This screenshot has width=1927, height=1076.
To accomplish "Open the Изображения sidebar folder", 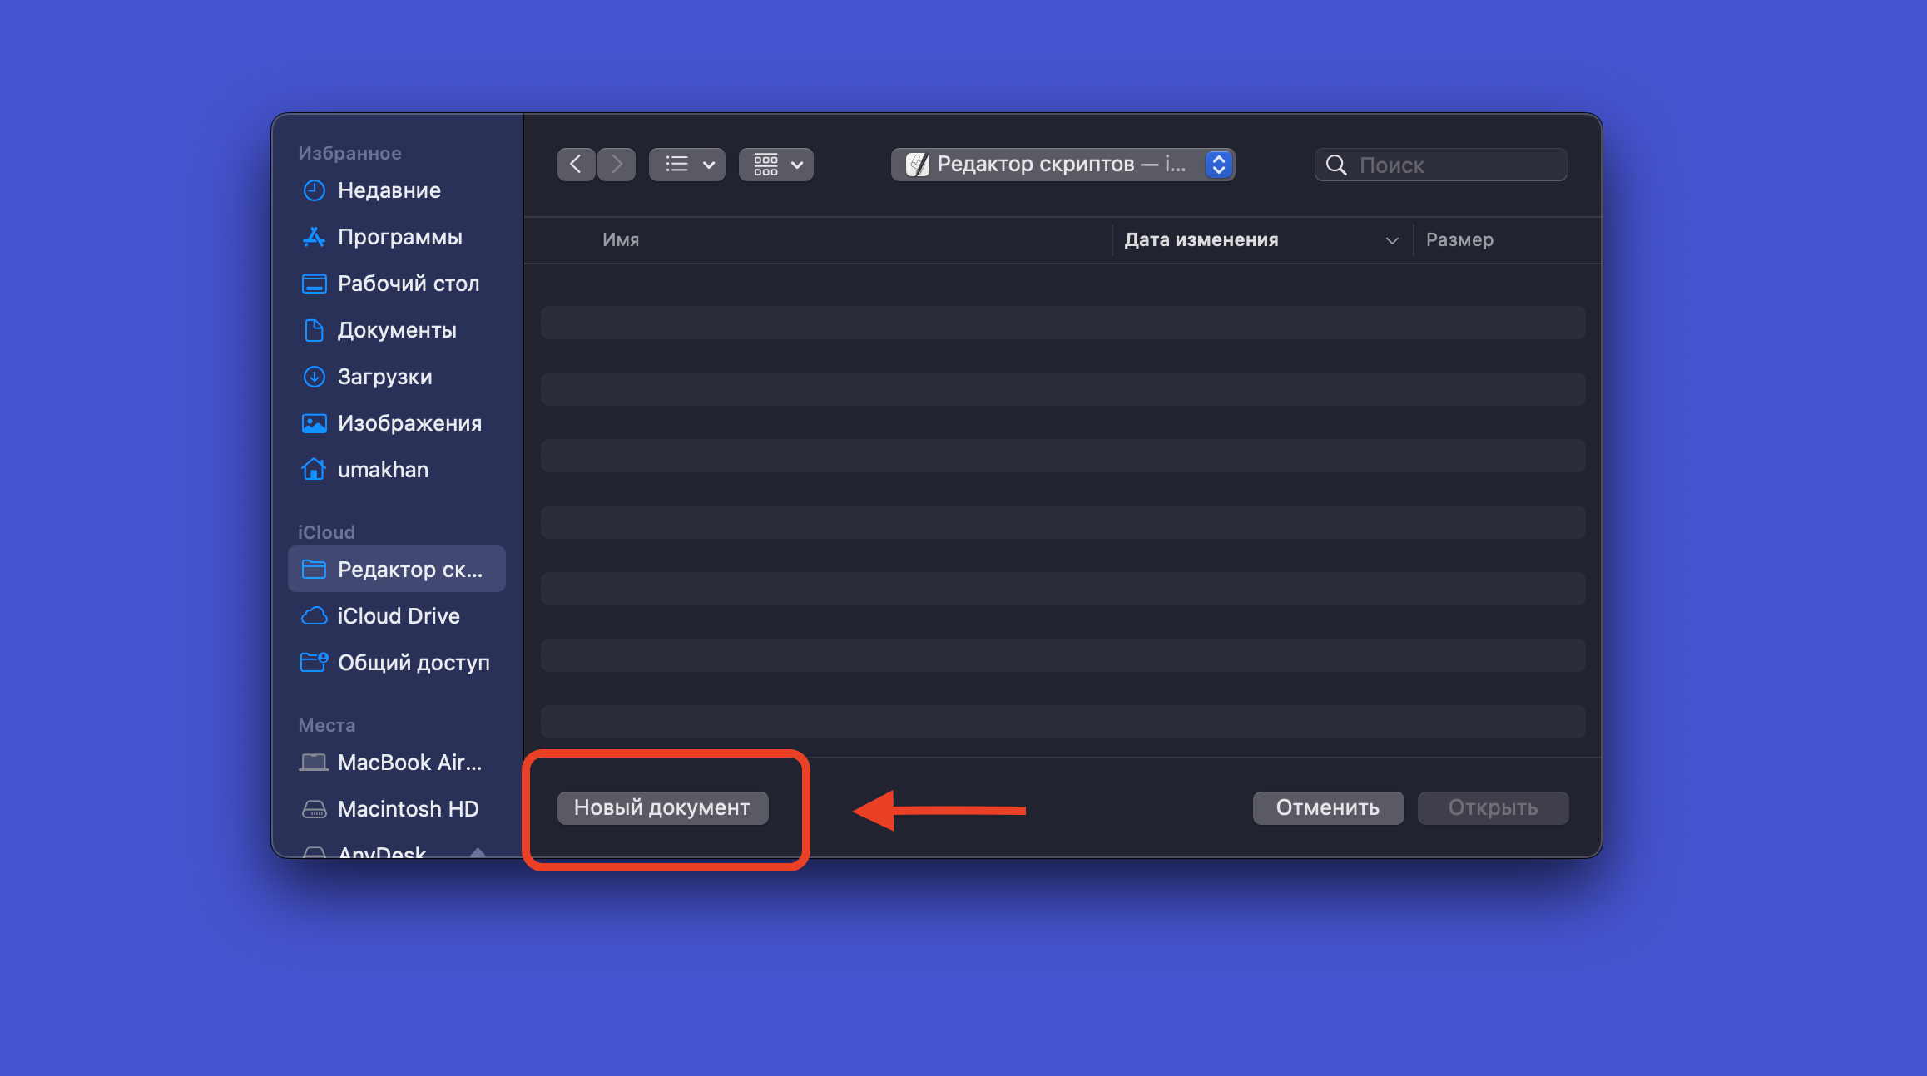I will 409,423.
